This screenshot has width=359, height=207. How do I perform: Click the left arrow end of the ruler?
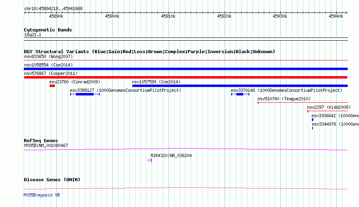(25, 13)
